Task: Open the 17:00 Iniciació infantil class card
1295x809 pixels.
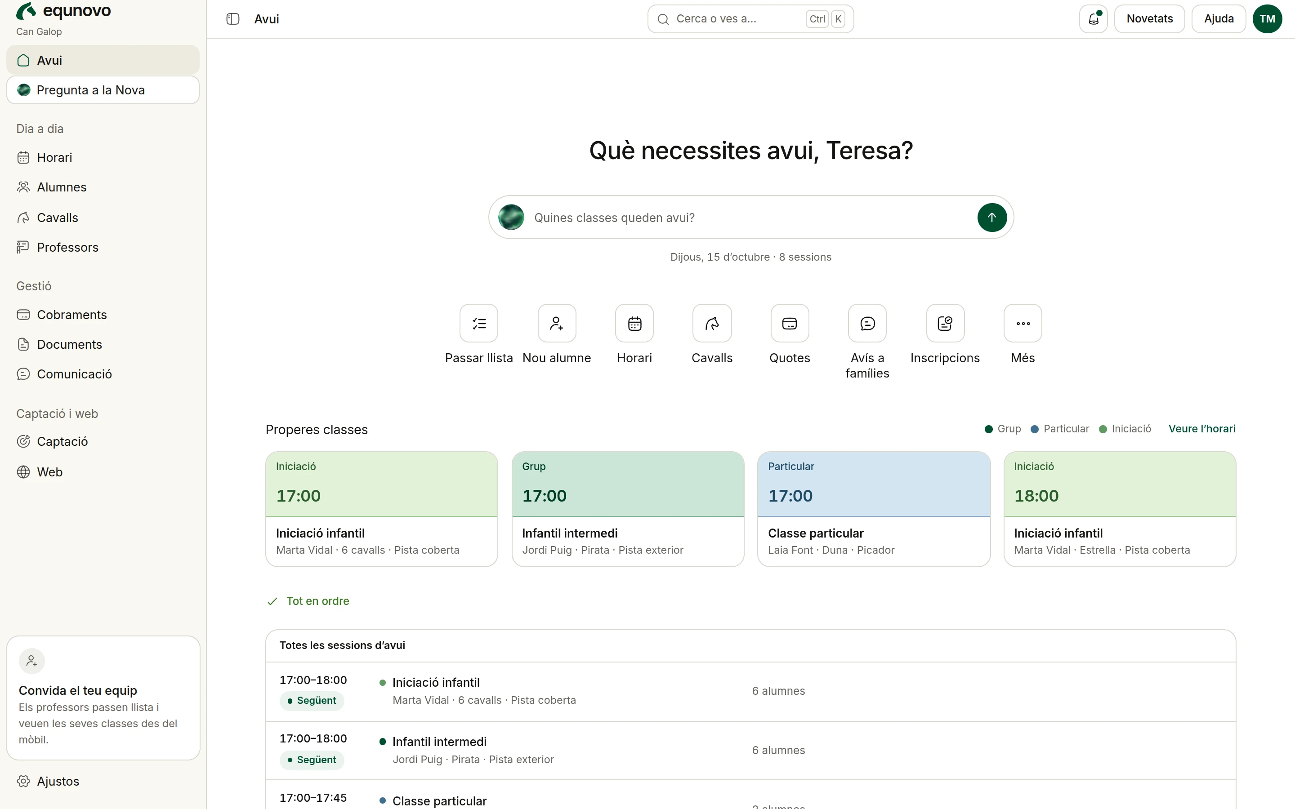Action: point(382,509)
